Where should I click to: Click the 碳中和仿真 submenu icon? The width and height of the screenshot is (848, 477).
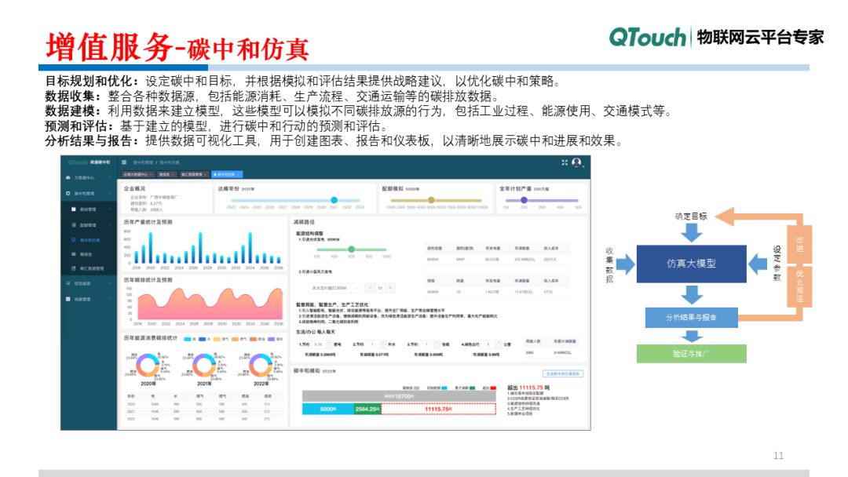point(74,240)
